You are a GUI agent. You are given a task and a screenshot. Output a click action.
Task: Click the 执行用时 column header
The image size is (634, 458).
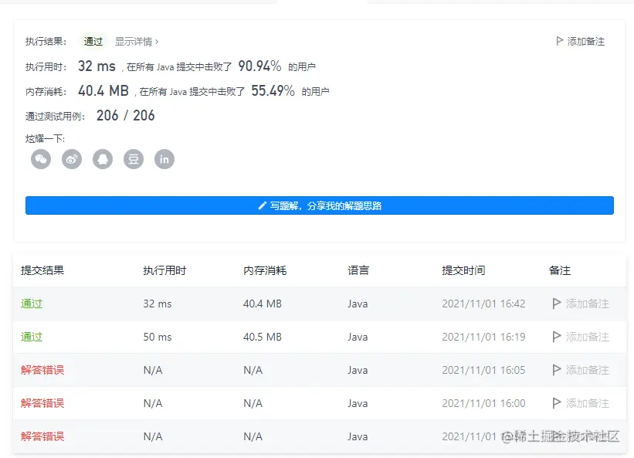pyautogui.click(x=164, y=270)
